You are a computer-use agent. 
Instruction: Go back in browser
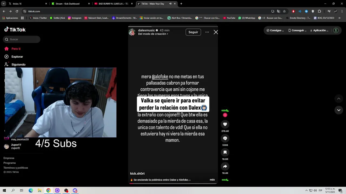4,11
